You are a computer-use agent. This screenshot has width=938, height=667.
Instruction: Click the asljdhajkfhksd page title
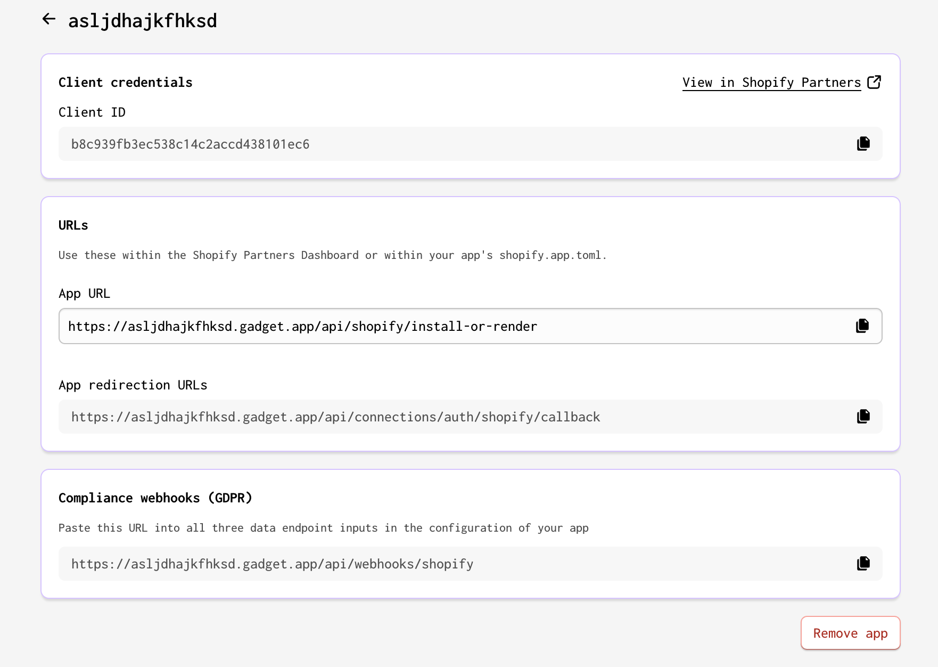(142, 21)
